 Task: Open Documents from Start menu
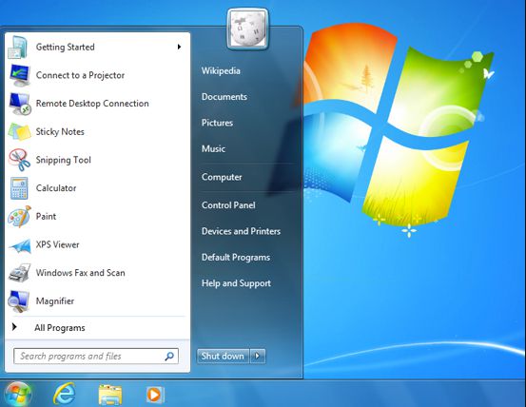(224, 97)
